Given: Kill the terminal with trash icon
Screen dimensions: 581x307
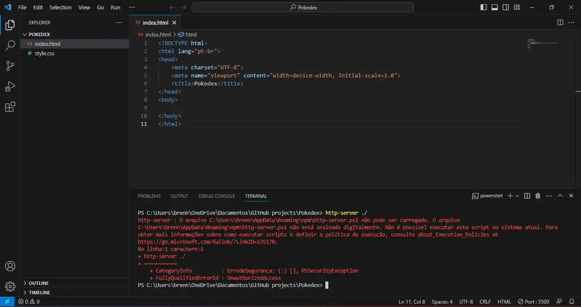Looking at the screenshot, I should [x=538, y=196].
